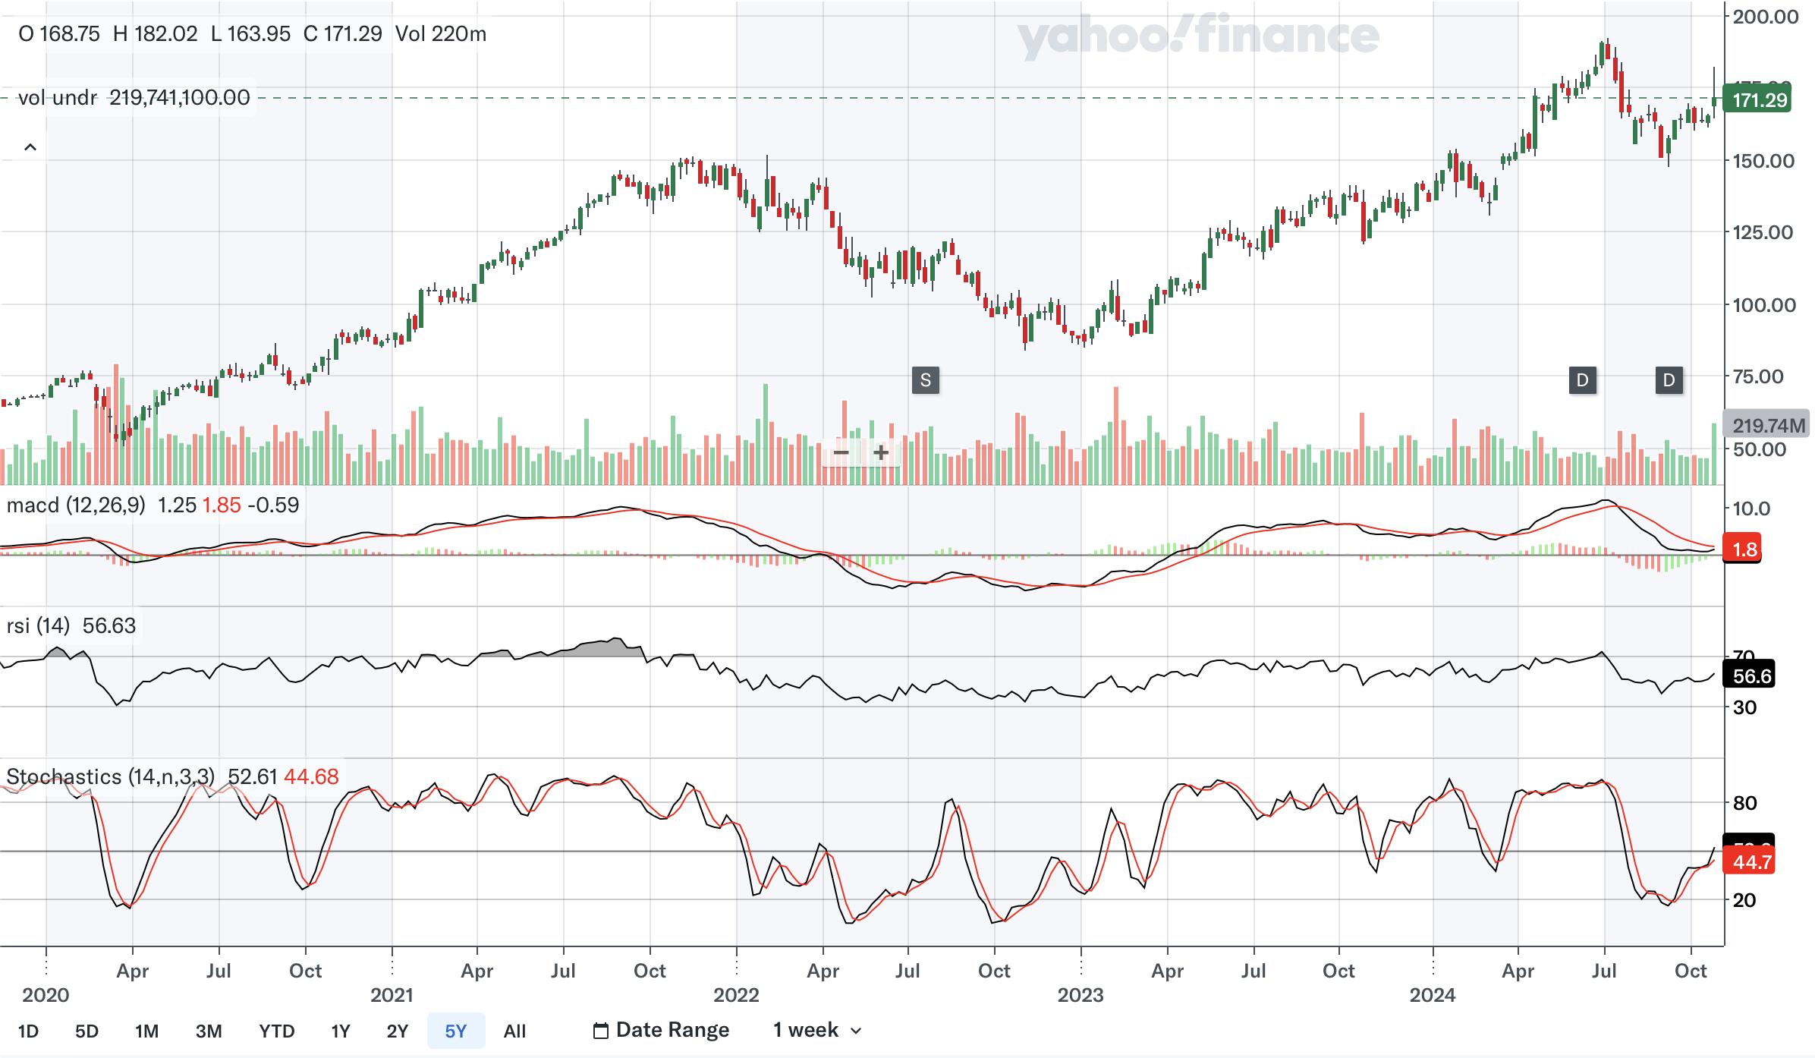The image size is (1815, 1058).
Task: Choose the 1Y range option
Action: click(x=341, y=1031)
